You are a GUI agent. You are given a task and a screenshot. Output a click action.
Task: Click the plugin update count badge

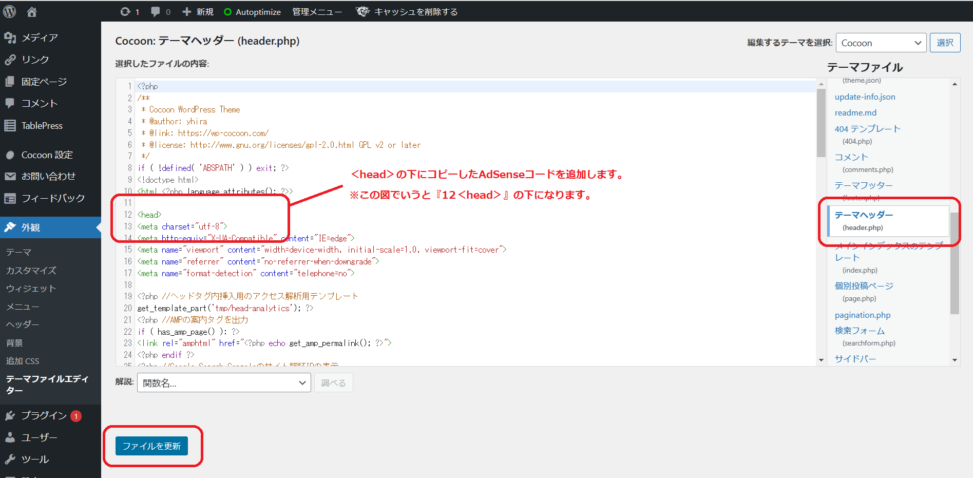[76, 416]
